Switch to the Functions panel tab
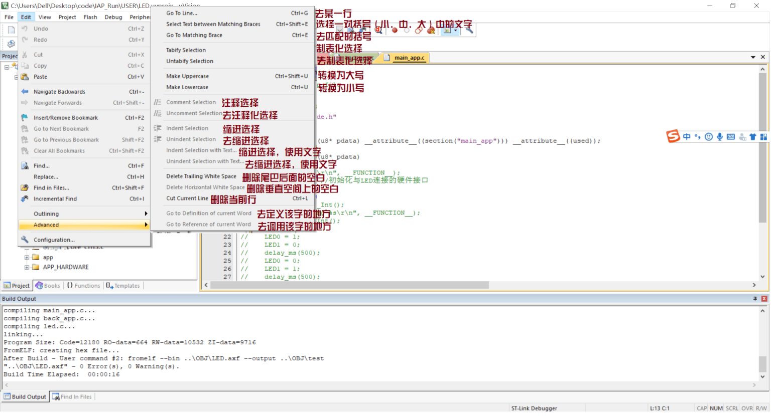Screen dimensions: 771x416 [83, 286]
